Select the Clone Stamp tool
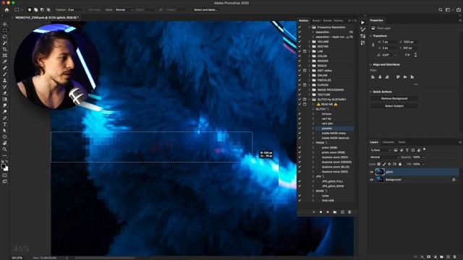 point(5,80)
